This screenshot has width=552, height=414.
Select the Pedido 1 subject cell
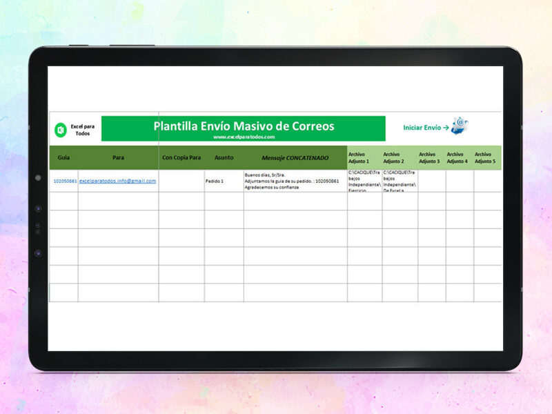click(x=224, y=181)
